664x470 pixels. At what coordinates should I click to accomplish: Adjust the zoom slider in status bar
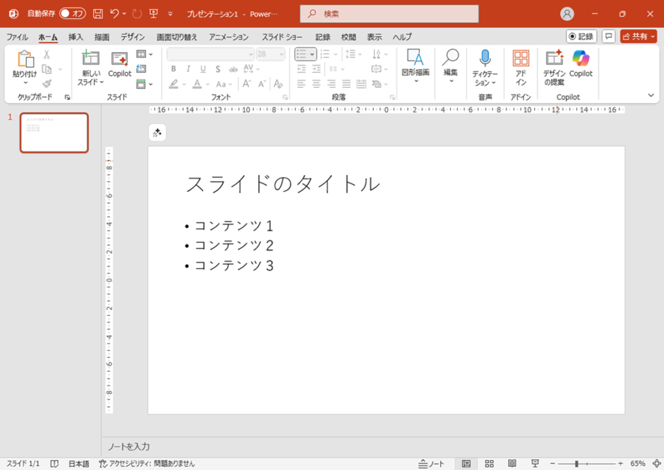click(x=576, y=464)
